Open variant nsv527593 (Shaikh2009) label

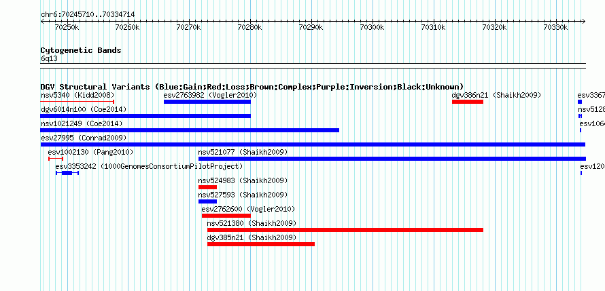coord(243,195)
